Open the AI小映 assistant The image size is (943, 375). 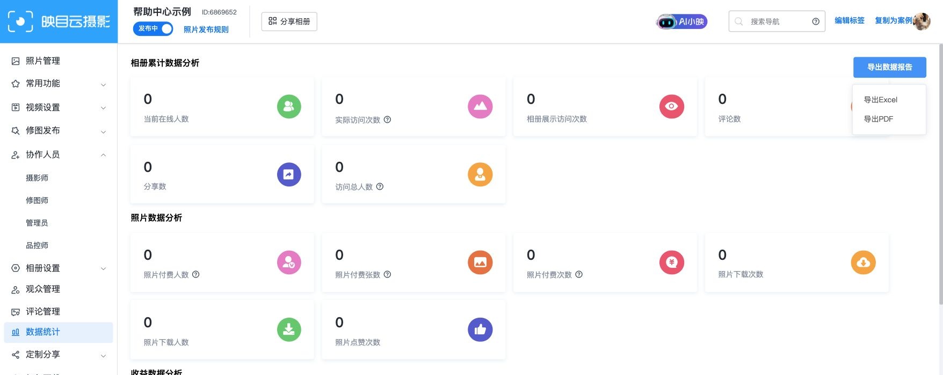pyautogui.click(x=682, y=22)
